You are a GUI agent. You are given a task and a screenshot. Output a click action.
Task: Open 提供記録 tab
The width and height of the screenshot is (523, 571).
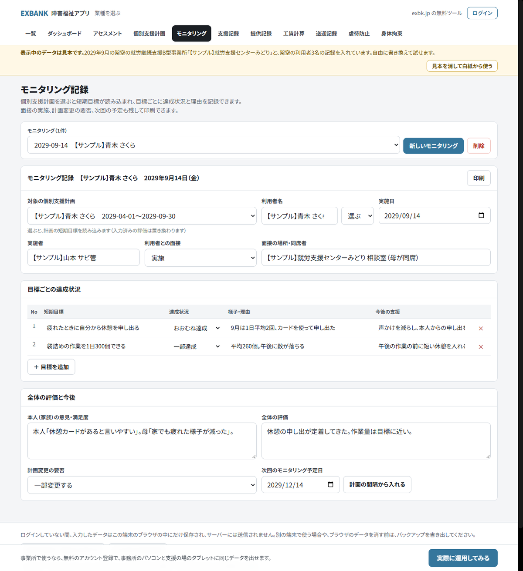tap(261, 34)
